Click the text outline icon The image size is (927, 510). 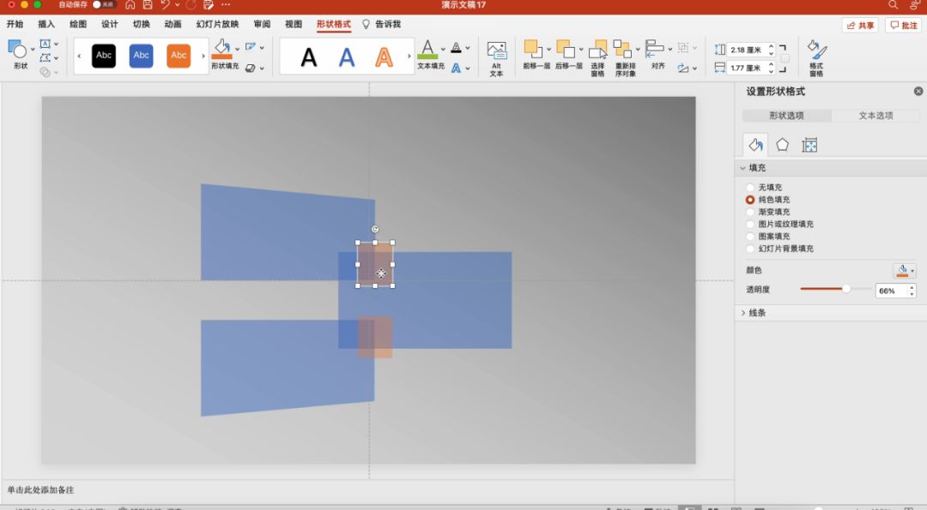coord(456,48)
